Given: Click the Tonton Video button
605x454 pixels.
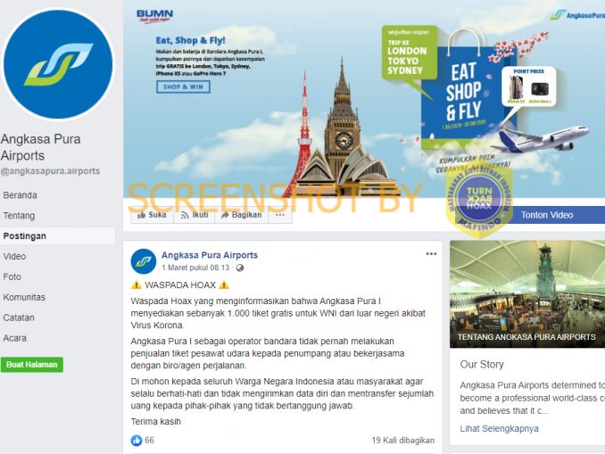Looking at the screenshot, I should pos(547,215).
